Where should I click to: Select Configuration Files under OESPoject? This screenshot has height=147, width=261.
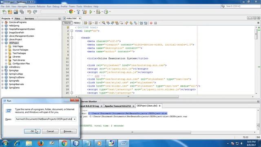(x=21, y=64)
